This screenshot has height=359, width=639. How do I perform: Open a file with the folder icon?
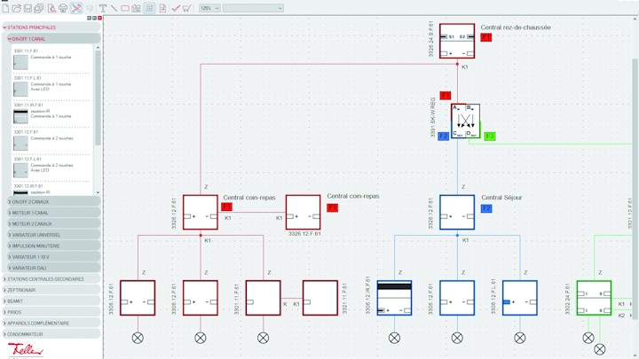[x=17, y=8]
